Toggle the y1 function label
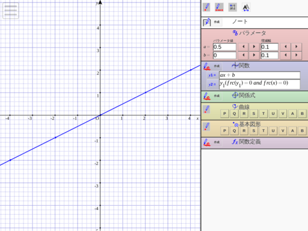The width and height of the screenshot is (308, 231). 212,75
